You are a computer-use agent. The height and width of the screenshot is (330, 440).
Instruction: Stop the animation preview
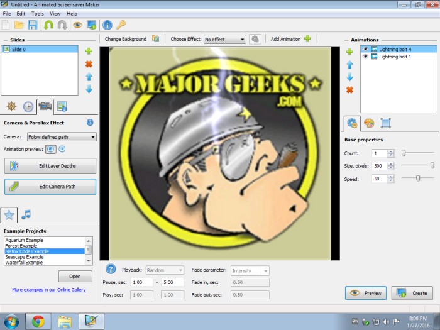pos(51,149)
